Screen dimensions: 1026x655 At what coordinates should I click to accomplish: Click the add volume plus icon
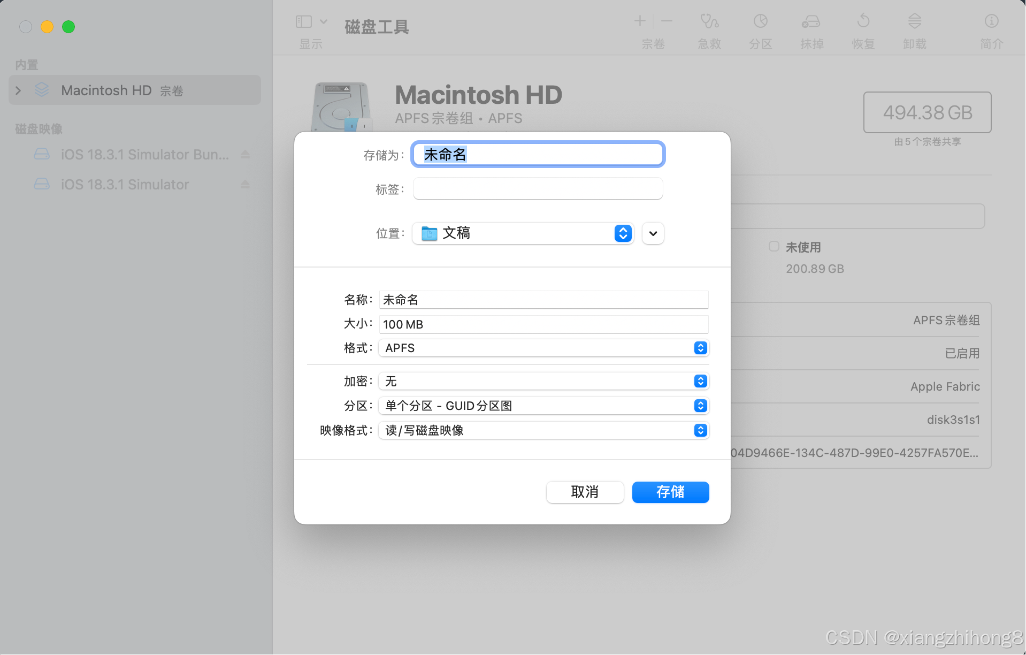tap(640, 21)
